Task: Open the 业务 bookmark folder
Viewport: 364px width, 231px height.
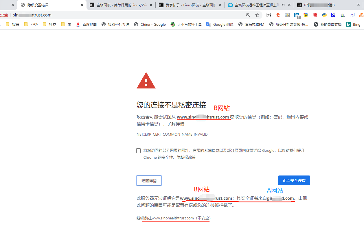Action: [x=31, y=25]
